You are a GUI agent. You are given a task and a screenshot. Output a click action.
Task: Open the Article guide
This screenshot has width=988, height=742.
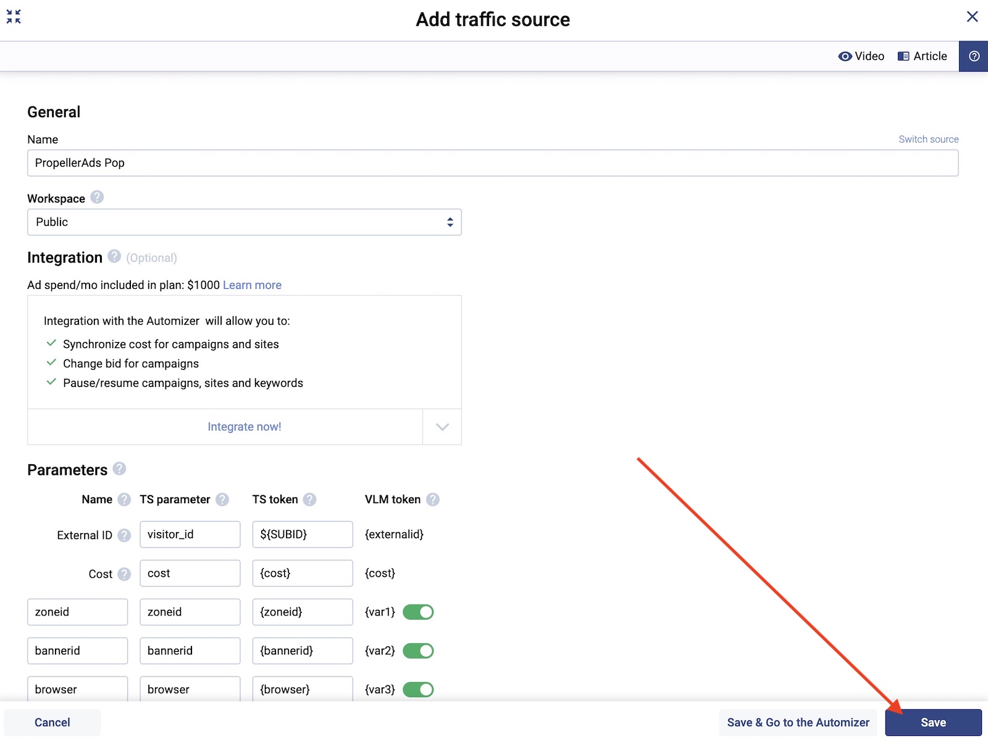click(x=922, y=56)
